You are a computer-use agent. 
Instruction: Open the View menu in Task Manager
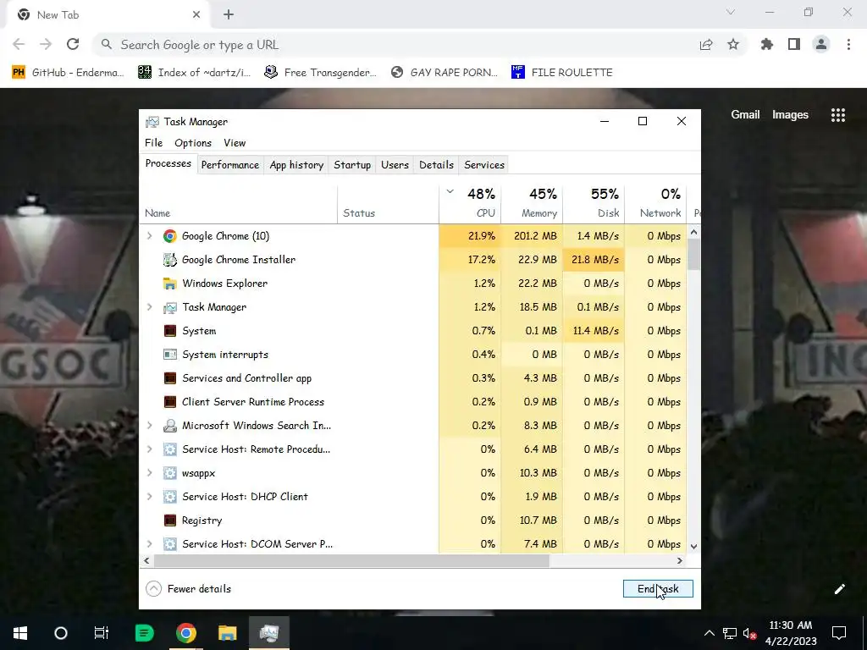(235, 143)
